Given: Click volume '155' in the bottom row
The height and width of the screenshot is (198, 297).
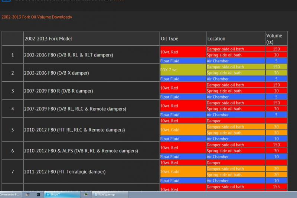Looking at the screenshot, I should point(276,186).
